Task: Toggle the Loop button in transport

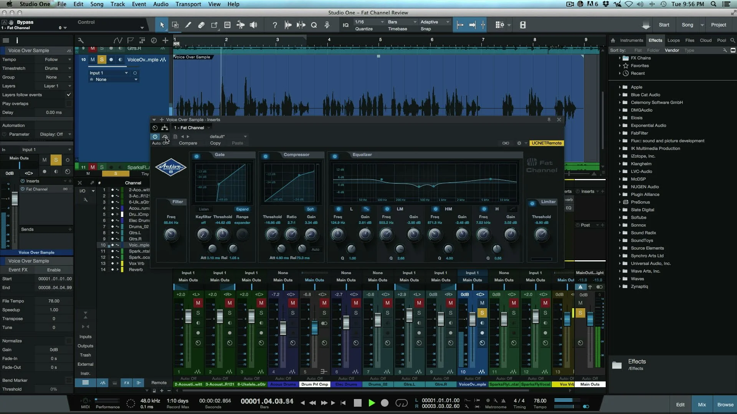Action: click(x=401, y=403)
